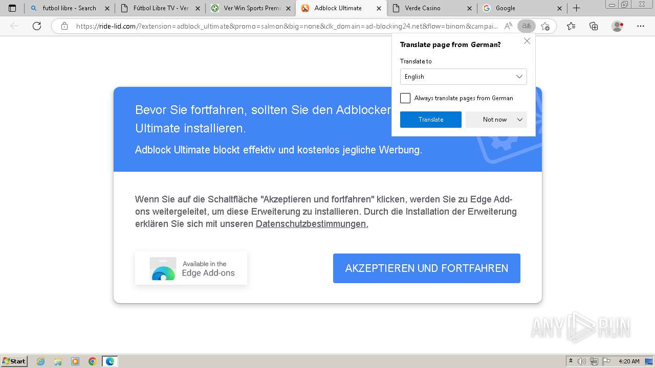Open File Explorer from taskbar
Viewport: 655px width, 368px height.
pos(58,361)
